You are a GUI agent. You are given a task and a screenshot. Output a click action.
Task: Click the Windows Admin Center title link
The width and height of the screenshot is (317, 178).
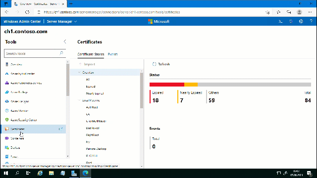point(22,21)
